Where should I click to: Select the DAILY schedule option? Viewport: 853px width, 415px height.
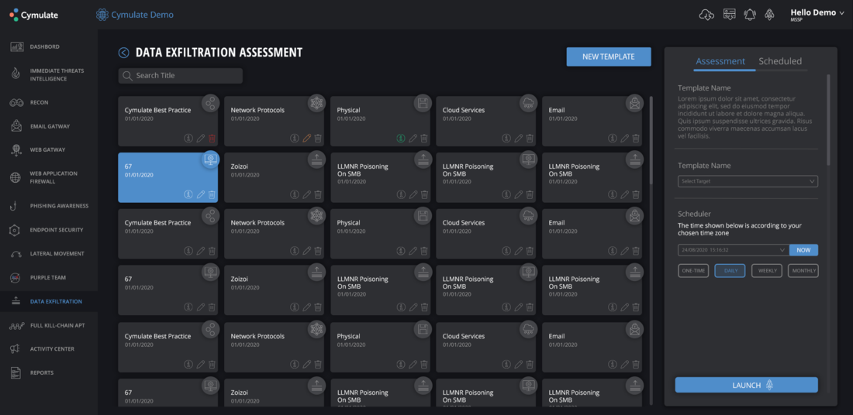click(730, 270)
